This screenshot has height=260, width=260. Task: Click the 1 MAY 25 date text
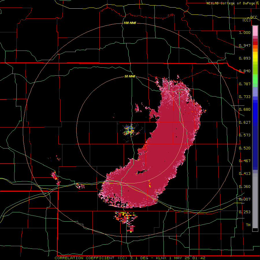(x=180, y=258)
